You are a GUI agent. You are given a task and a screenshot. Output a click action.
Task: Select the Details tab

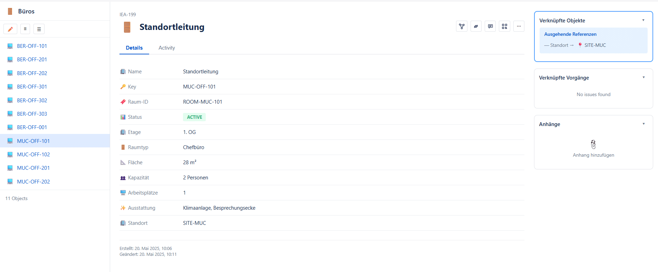[134, 48]
